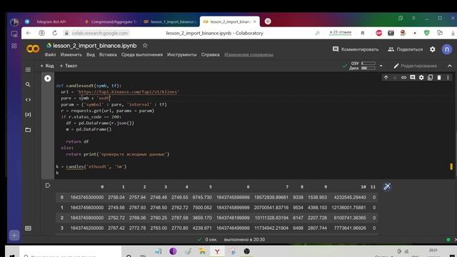This screenshot has height=257, width=457.
Task: Switch to Telegram Bot API tab
Action: point(51,21)
